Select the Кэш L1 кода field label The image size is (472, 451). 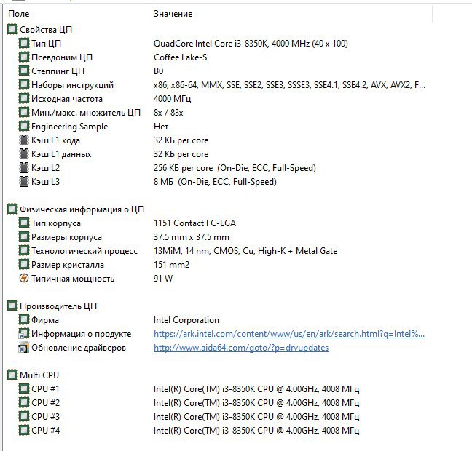pos(55,140)
